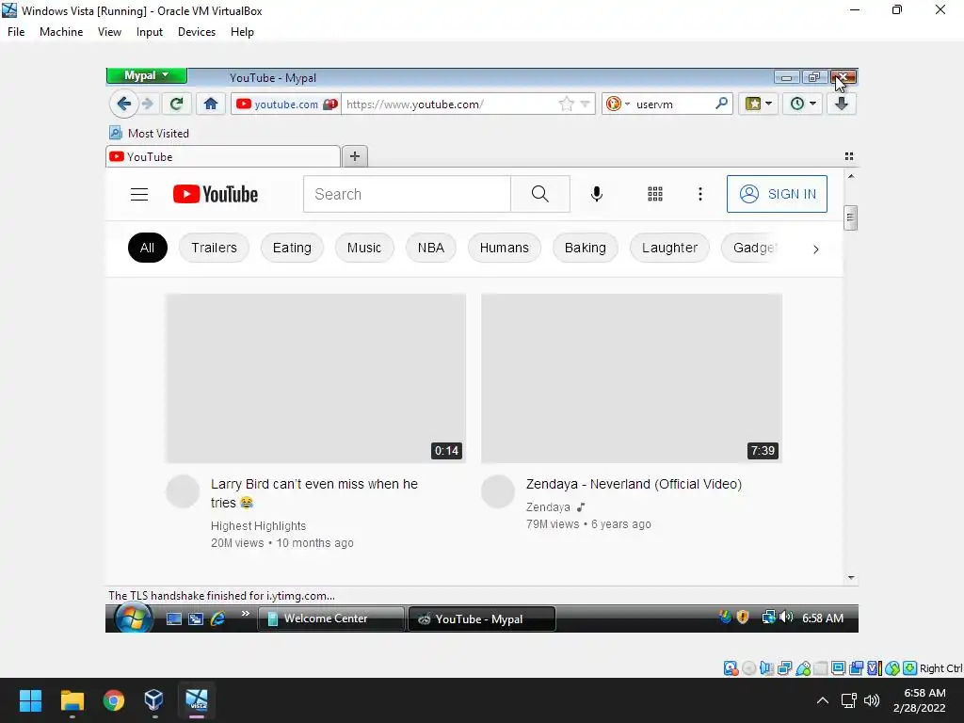Reload the YouTube page
This screenshot has width=964, height=723.
pyautogui.click(x=176, y=104)
